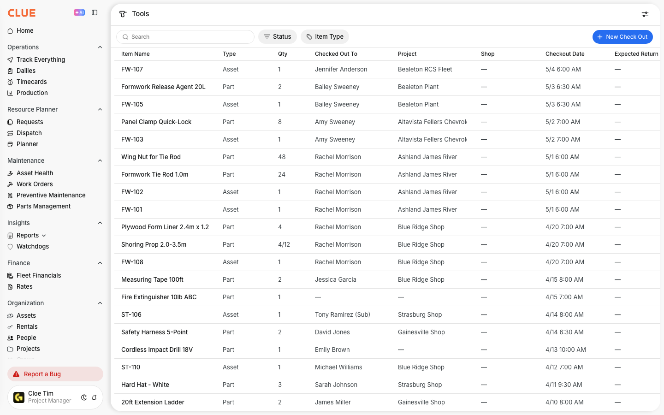This screenshot has width=664, height=415.
Task: Toggle dark mode moon icon
Action: (x=84, y=397)
